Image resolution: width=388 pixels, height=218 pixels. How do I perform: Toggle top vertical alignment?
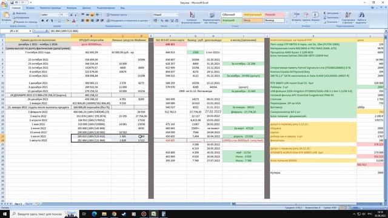[x=82, y=15]
